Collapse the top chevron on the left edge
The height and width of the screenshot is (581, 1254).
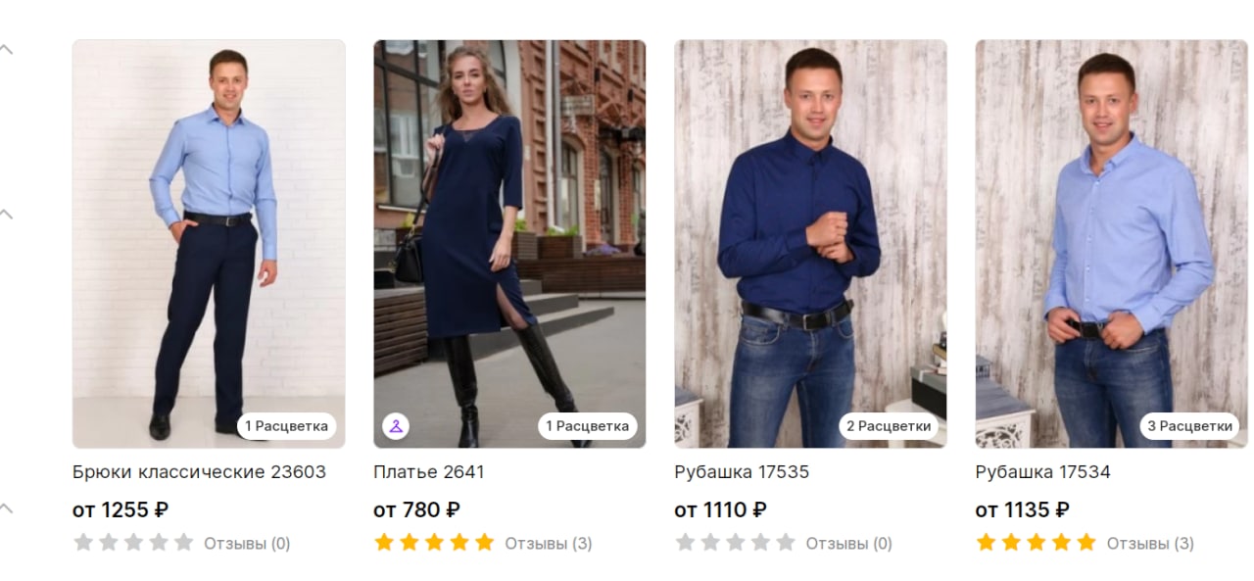pyautogui.click(x=7, y=49)
